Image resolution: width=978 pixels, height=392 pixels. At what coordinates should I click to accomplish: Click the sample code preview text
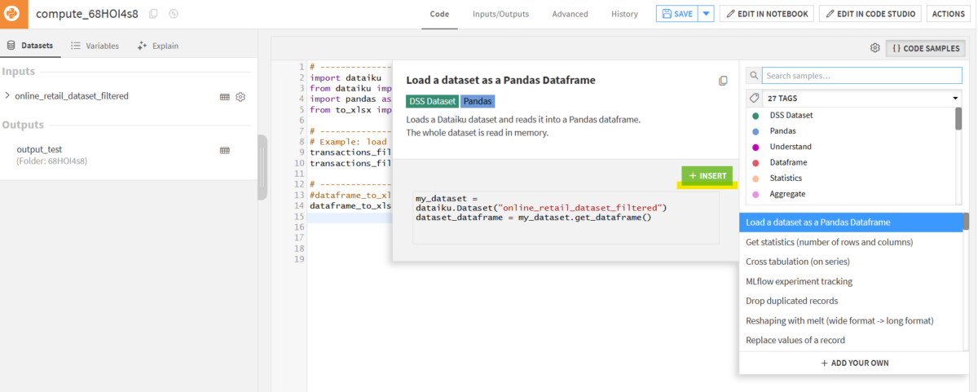click(541, 207)
